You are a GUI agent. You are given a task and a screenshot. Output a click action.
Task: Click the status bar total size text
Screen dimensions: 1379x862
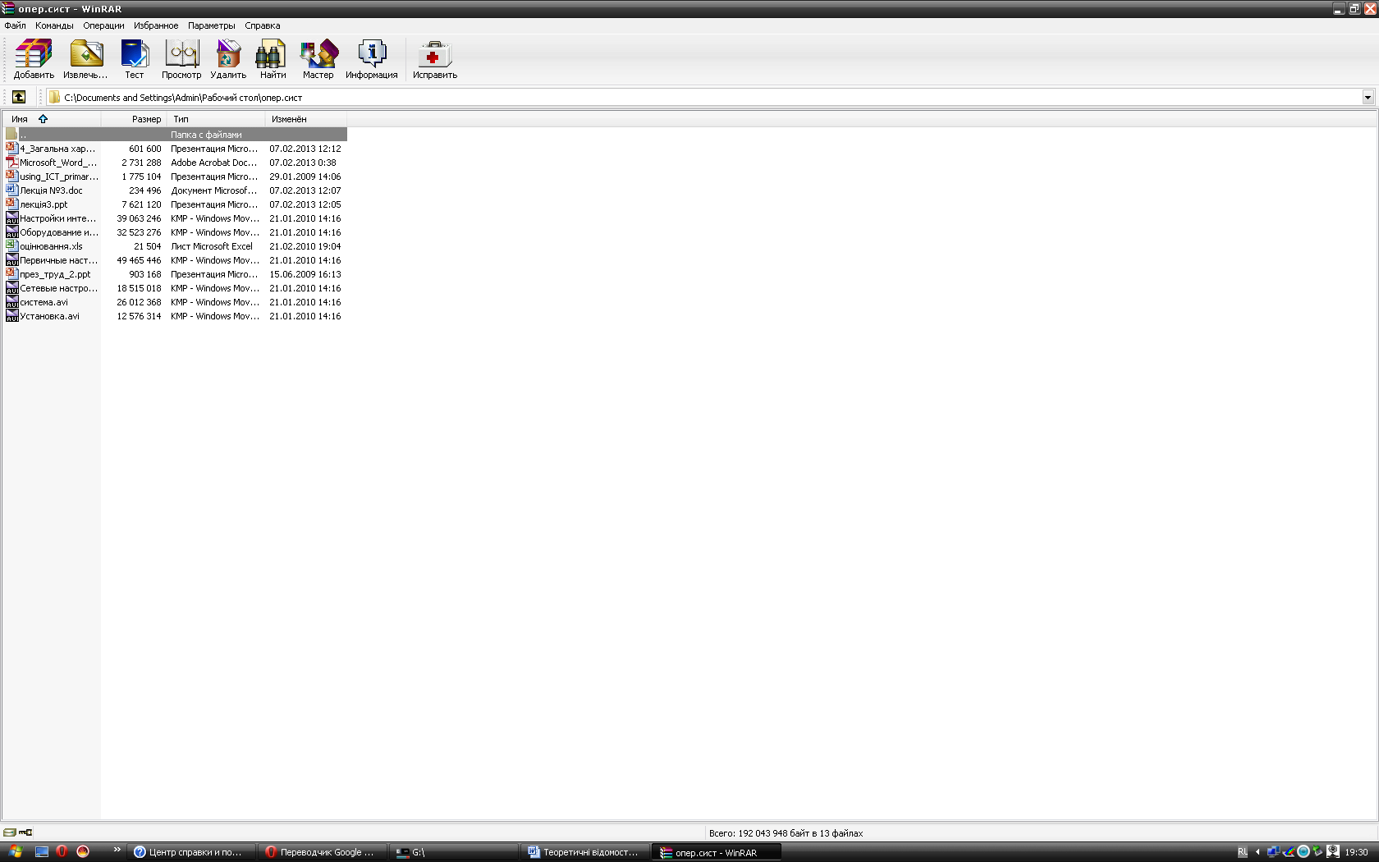(x=786, y=833)
